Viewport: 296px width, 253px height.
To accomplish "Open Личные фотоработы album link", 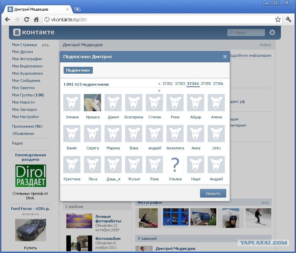I will tap(108, 219).
